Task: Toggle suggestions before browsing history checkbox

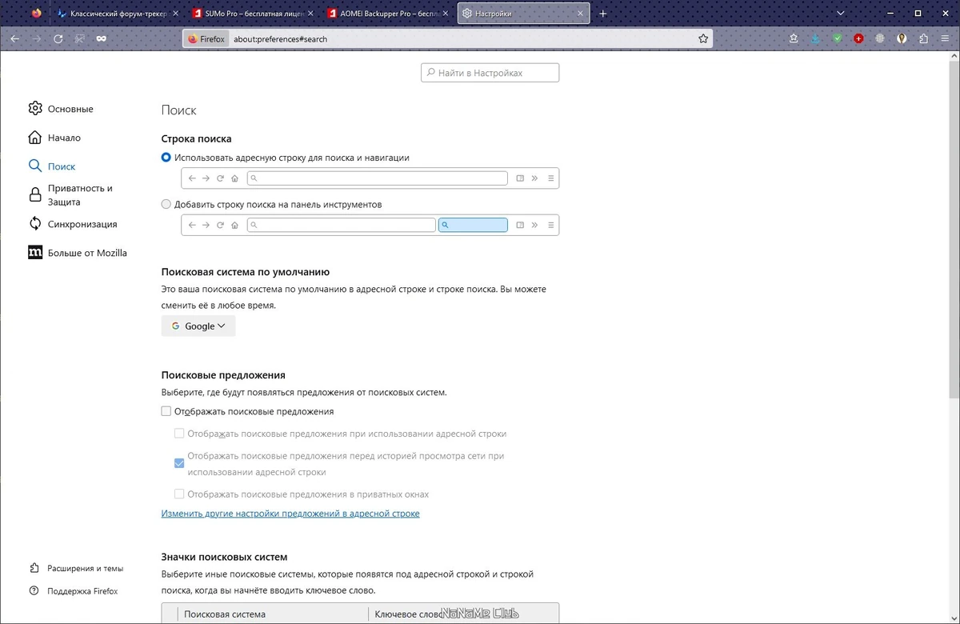Action: [179, 463]
